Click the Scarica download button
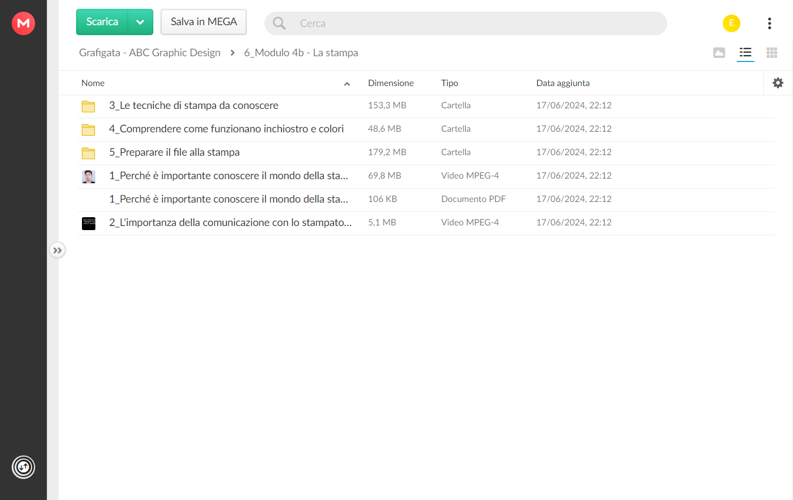 pyautogui.click(x=102, y=22)
